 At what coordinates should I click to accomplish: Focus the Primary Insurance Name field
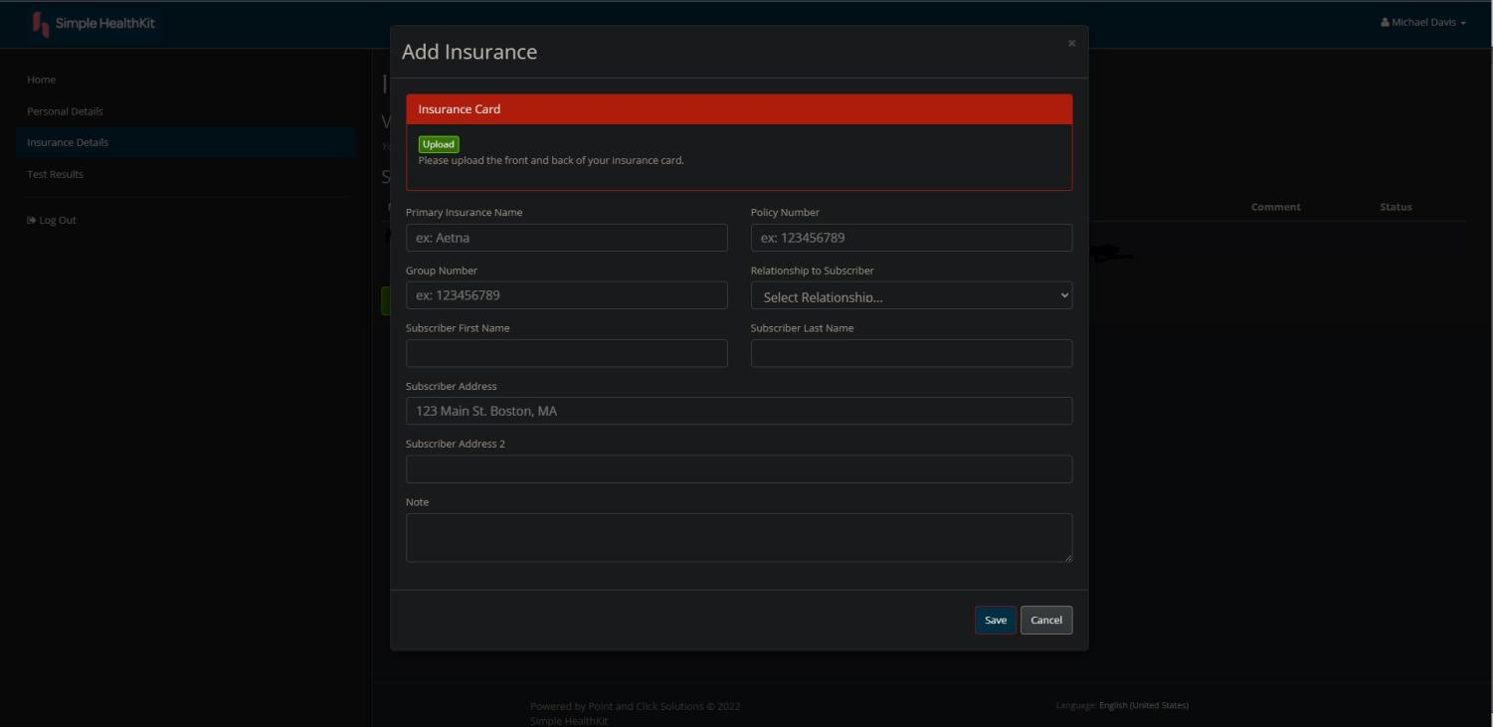click(x=566, y=238)
